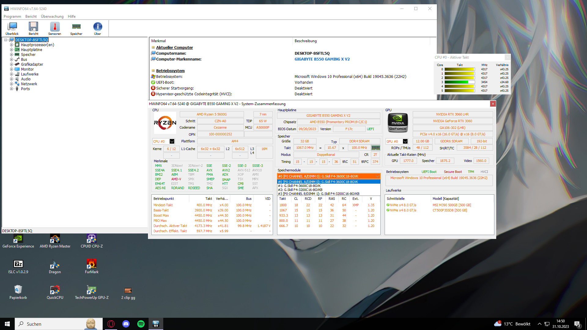Viewport: 587px width, 330px height.
Task: Open the Programm menu
Action: 12,16
